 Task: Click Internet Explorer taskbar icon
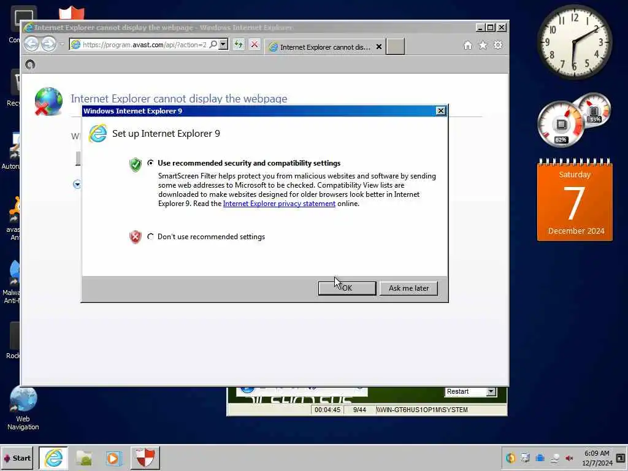pyautogui.click(x=53, y=458)
